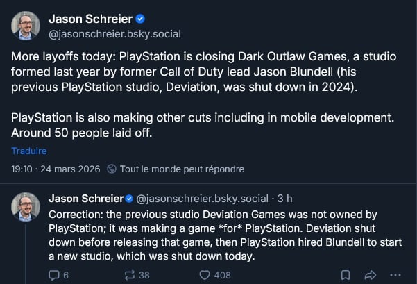Open the large profile avatar of the main post
Viewport: 417px width, 284px height.
click(26, 26)
